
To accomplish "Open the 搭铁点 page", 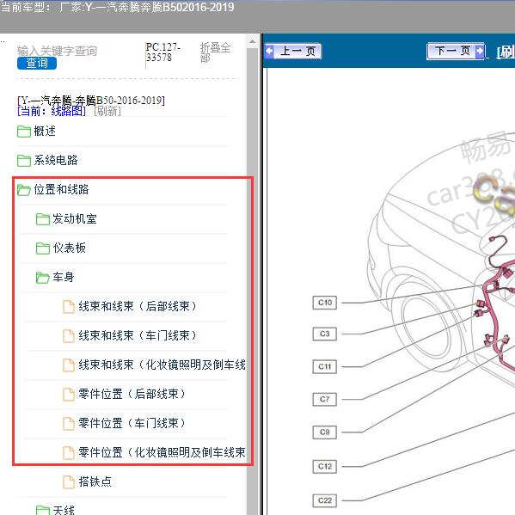I will [x=95, y=481].
